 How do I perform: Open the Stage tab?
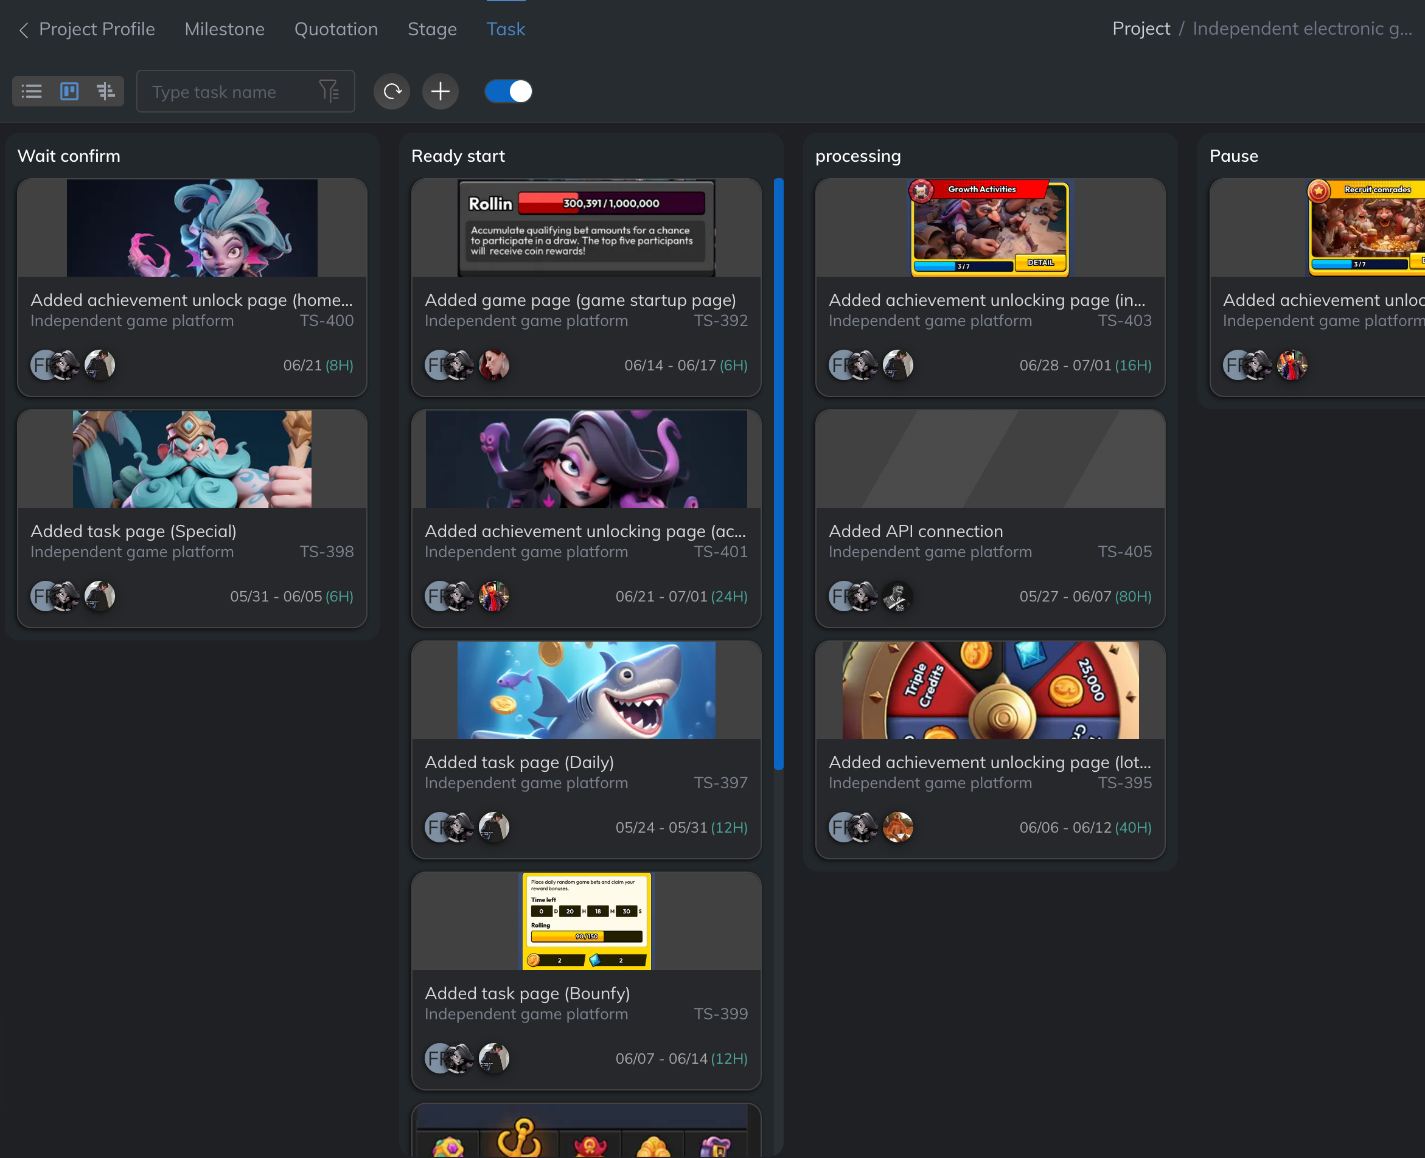click(x=432, y=29)
